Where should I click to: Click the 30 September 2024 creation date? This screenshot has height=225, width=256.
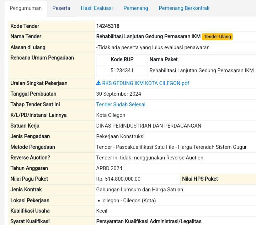click(x=118, y=94)
